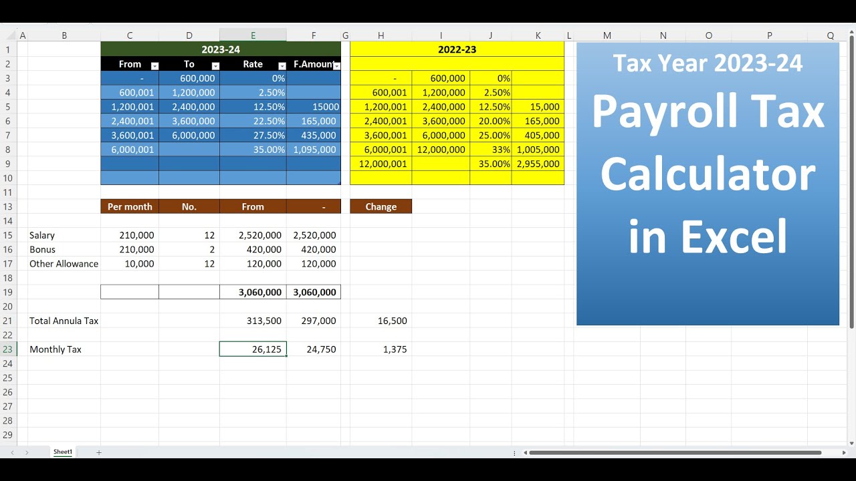Click the Other Allowance label
Screen dimensions: 856x481
click(x=64, y=264)
